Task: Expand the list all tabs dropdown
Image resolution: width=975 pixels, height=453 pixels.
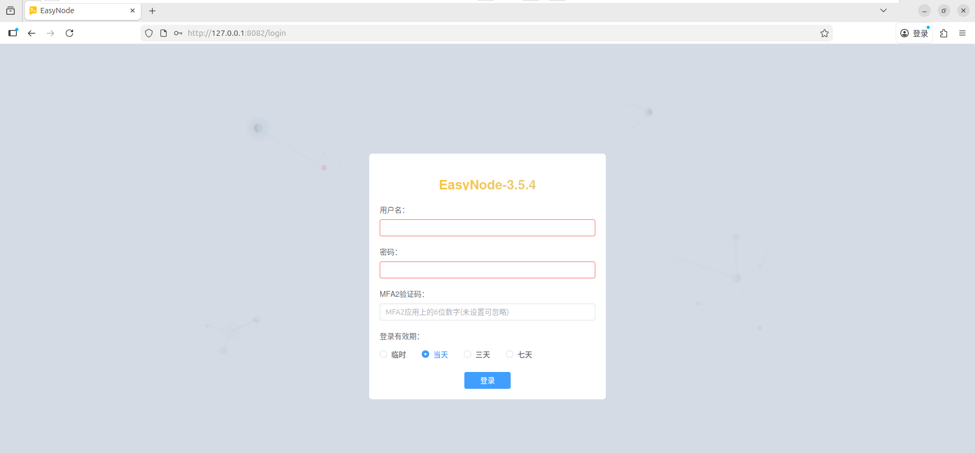Action: point(883,11)
